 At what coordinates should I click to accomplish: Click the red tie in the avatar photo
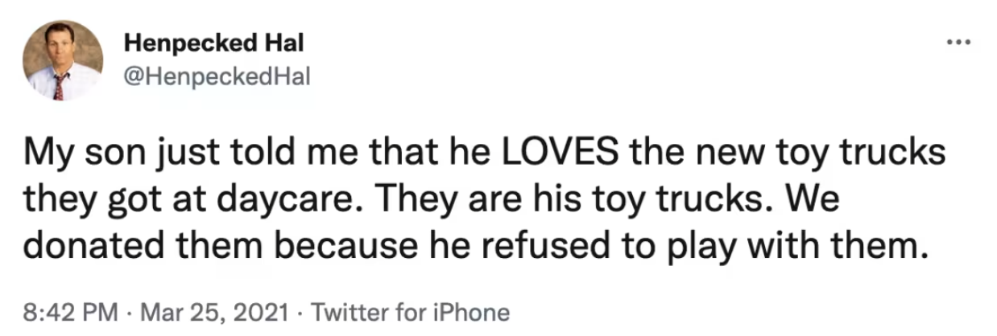58,84
